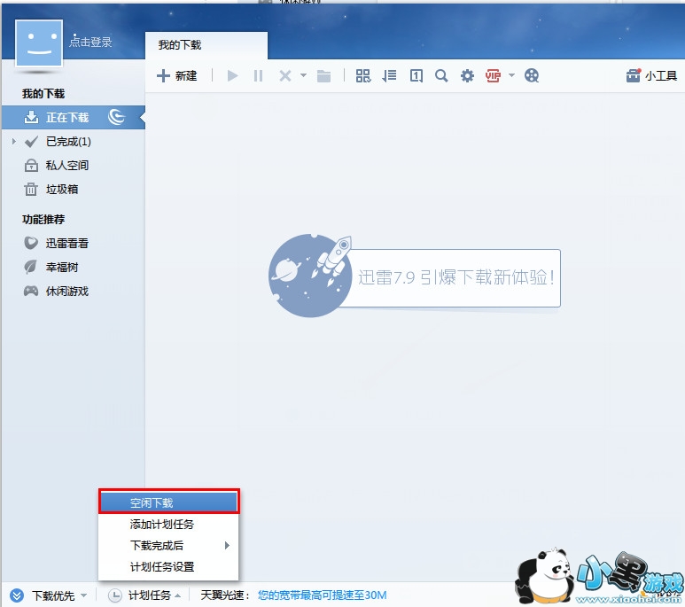Click the 计划任务 clock button
The width and height of the screenshot is (685, 607).
[144, 595]
